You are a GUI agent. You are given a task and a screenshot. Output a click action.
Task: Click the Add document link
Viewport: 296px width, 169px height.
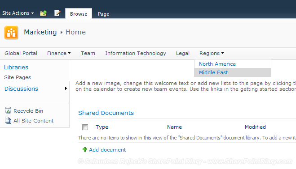coord(107,150)
